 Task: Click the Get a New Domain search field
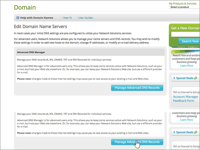tap(185, 34)
